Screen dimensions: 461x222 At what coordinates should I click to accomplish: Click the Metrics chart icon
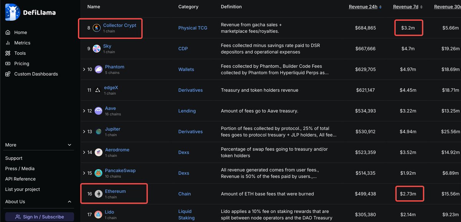pos(8,43)
